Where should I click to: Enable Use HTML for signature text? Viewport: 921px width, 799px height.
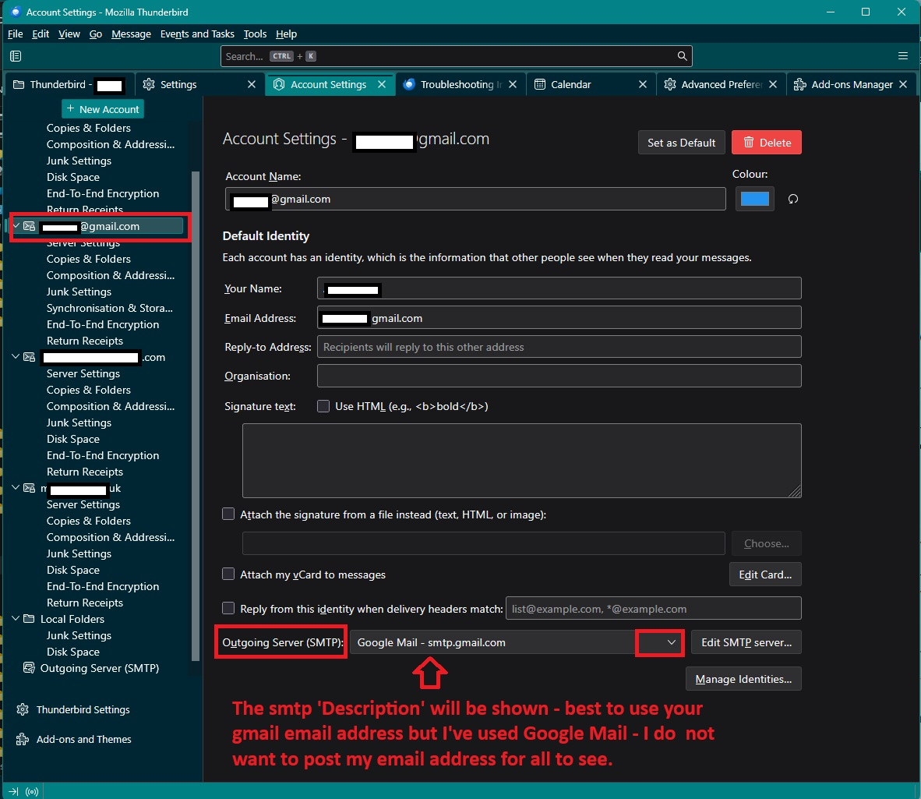pyautogui.click(x=323, y=406)
